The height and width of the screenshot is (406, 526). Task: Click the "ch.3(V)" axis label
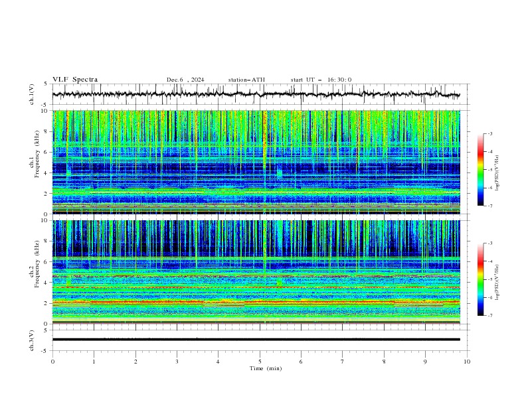click(32, 340)
